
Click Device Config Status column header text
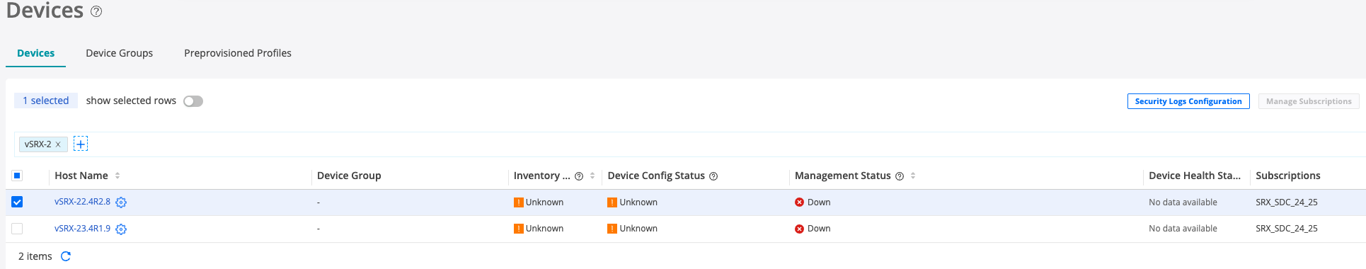click(x=656, y=176)
